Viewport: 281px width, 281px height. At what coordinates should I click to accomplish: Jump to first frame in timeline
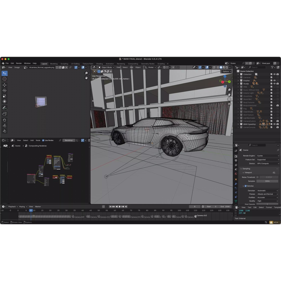tap(110, 207)
